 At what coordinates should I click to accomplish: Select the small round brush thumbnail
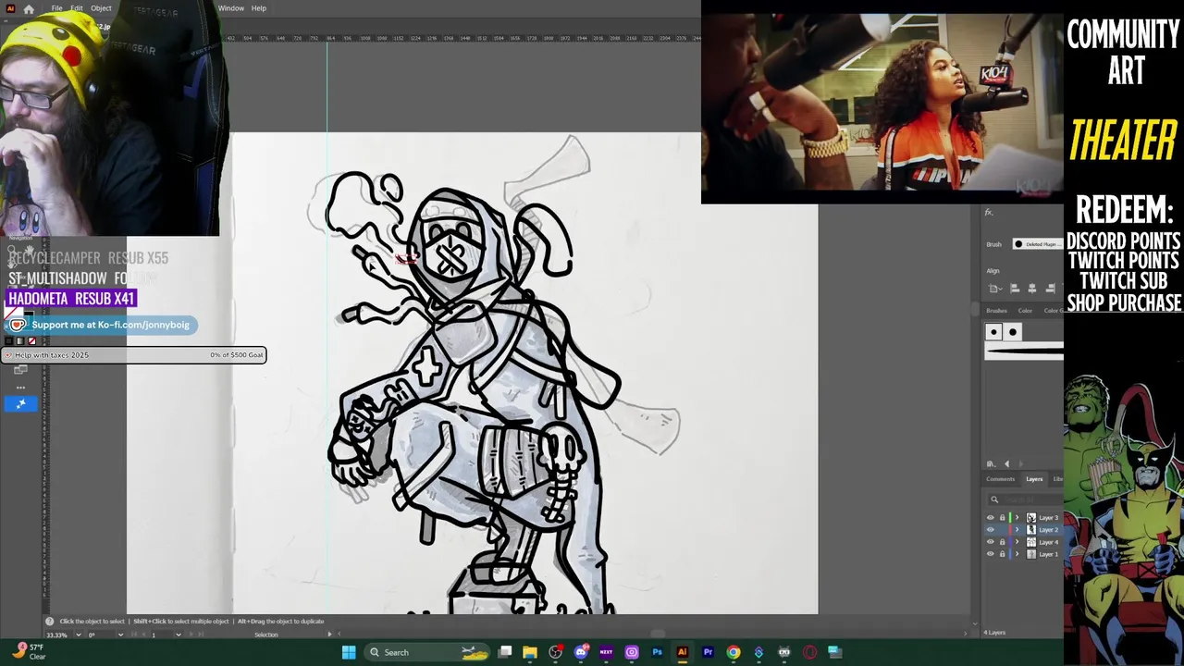993,332
